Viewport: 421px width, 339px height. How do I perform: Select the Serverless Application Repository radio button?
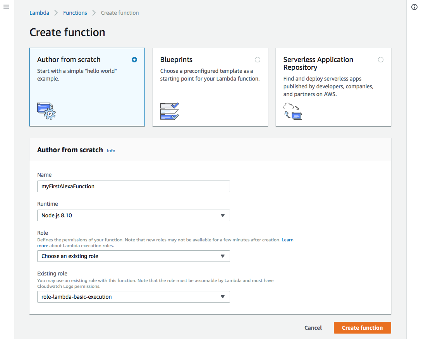[380, 60]
